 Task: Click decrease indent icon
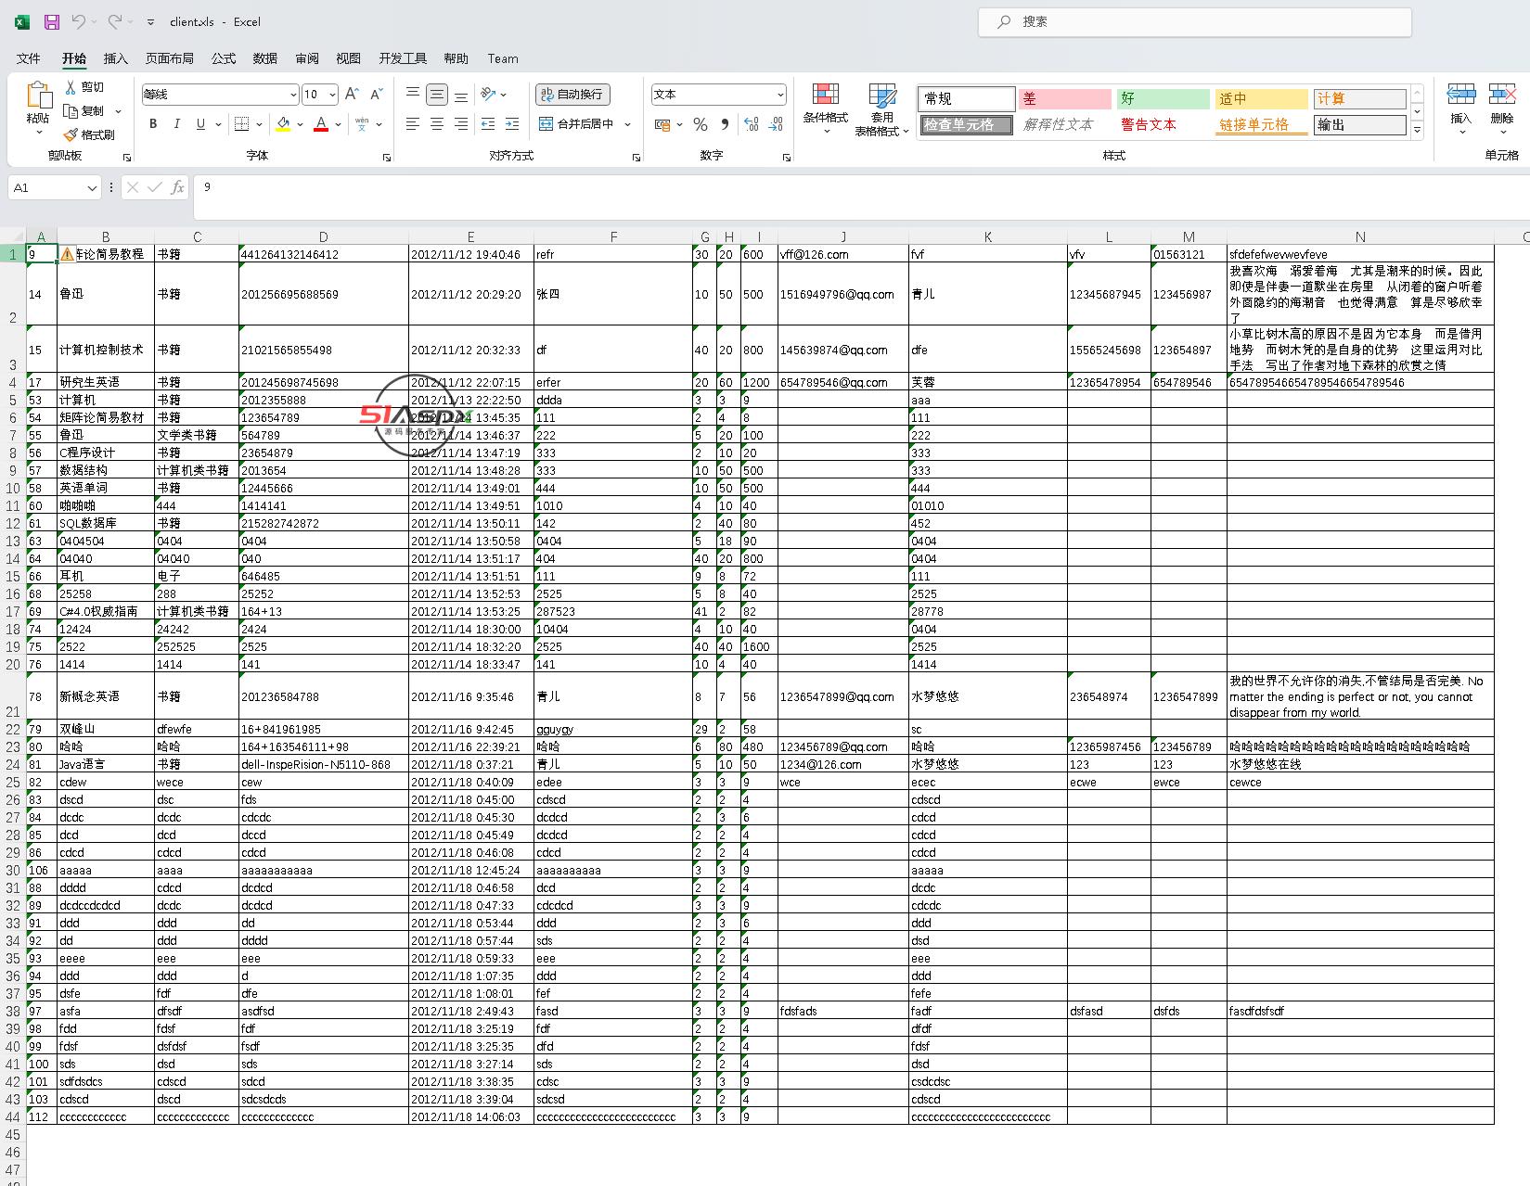(488, 123)
